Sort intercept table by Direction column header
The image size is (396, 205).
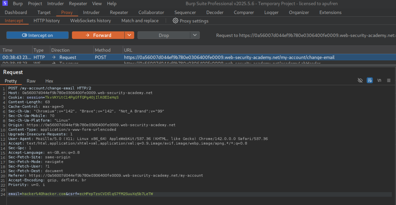click(x=60, y=50)
